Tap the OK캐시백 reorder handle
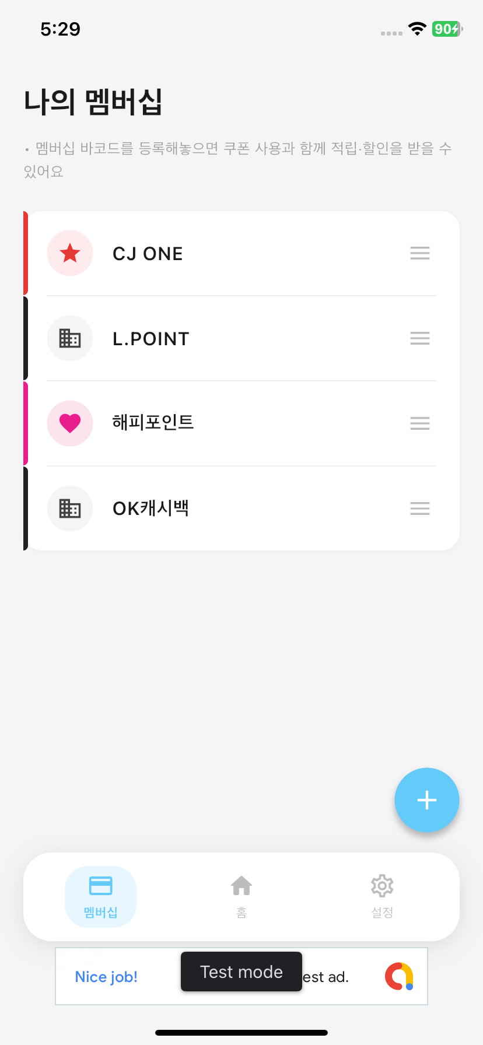483x1045 pixels. coord(420,509)
